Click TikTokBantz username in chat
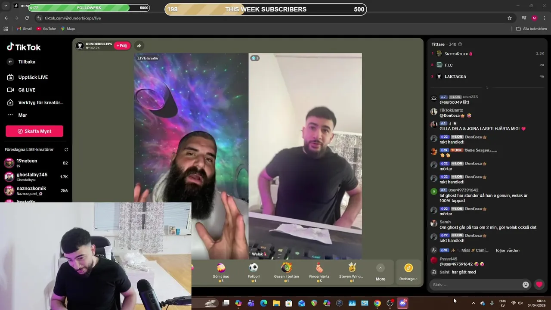The width and height of the screenshot is (551, 310). (x=451, y=110)
